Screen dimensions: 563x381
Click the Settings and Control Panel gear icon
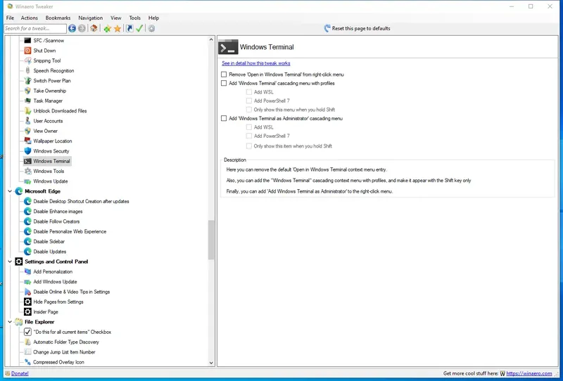pos(19,261)
